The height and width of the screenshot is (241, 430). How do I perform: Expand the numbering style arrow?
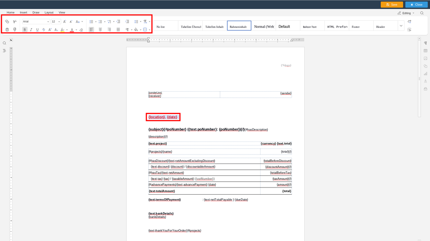(x=105, y=21)
